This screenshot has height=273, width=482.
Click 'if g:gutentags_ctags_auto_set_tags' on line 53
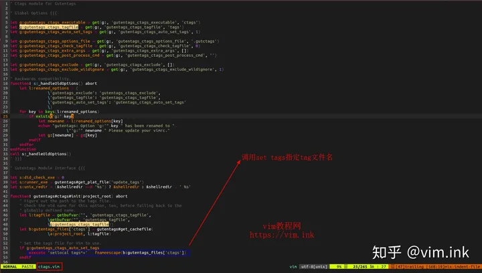pos(60,248)
